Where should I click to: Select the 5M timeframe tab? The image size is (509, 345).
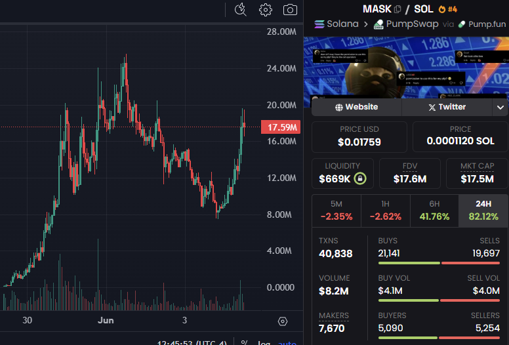336,211
